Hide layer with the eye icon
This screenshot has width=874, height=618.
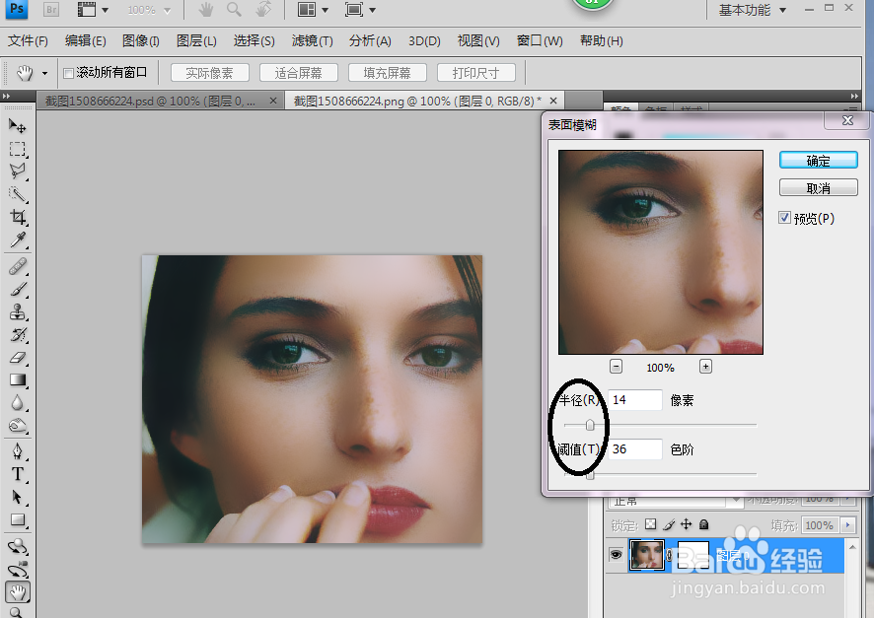(616, 555)
